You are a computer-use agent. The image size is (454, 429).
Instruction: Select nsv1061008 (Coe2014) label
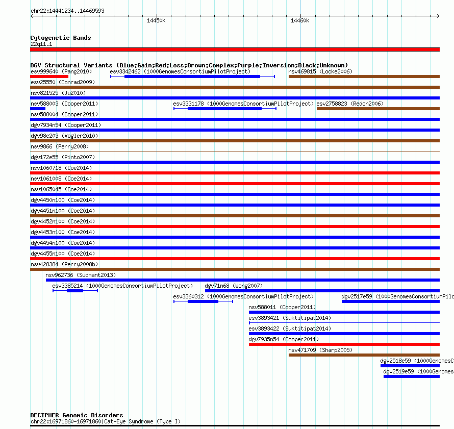point(61,179)
